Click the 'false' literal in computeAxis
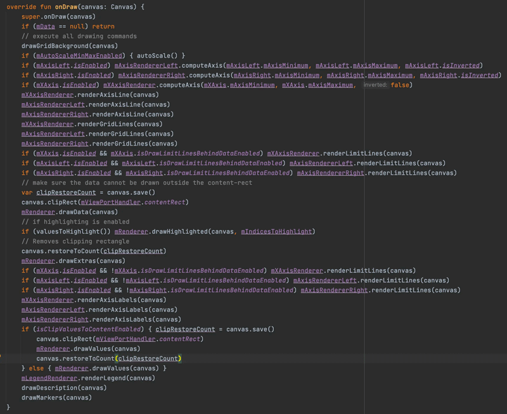This screenshot has height=414, width=507. (400, 85)
